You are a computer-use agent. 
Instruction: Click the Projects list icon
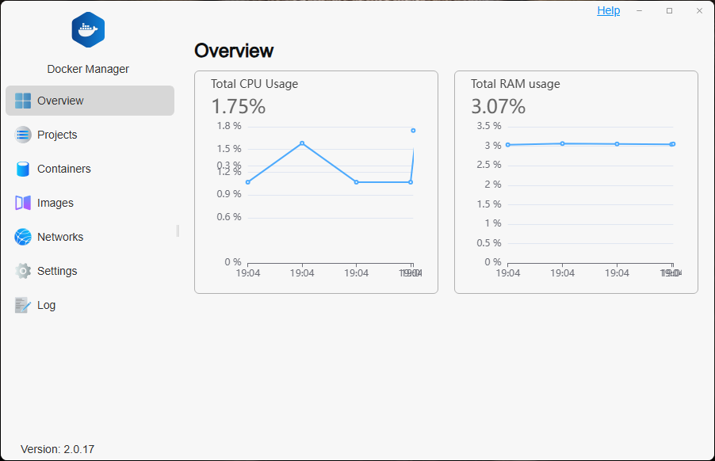[22, 135]
